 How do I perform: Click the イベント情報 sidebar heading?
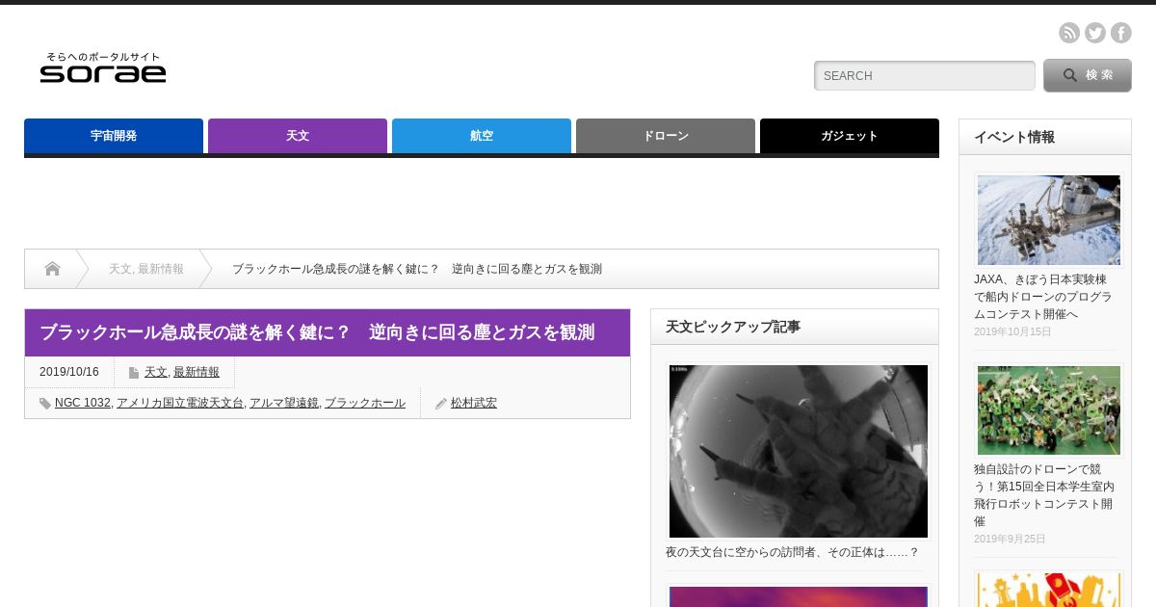click(1014, 137)
